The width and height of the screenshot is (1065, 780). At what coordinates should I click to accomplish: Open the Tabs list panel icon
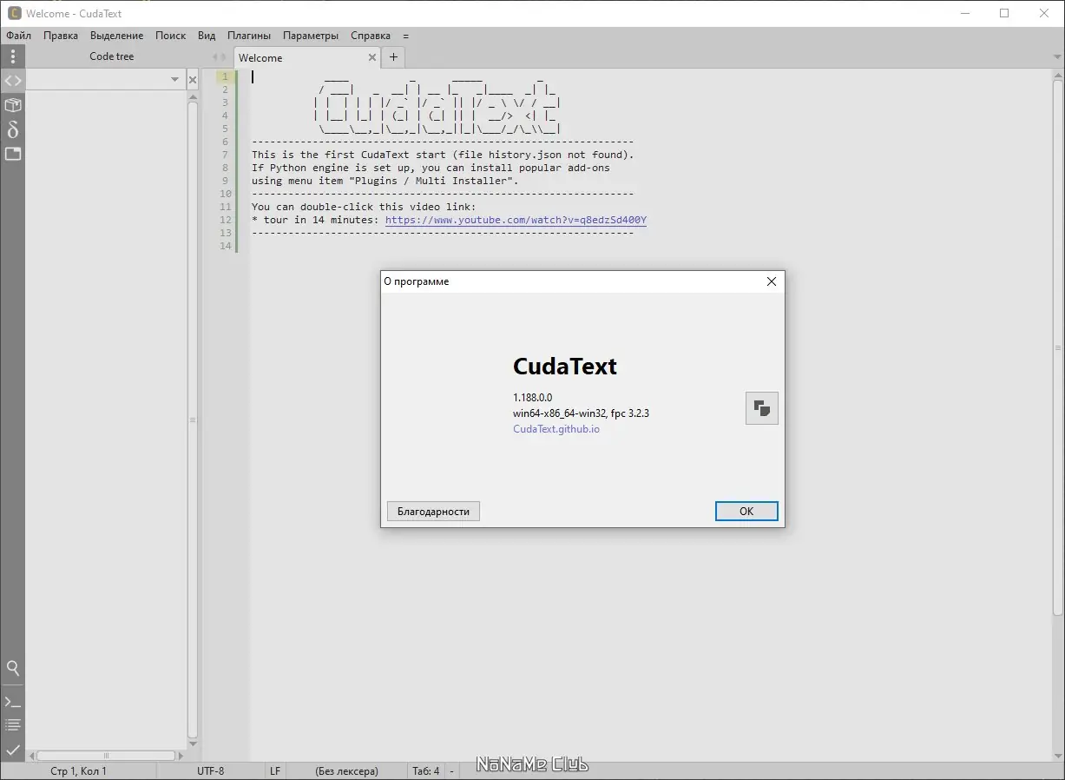[x=12, y=154]
